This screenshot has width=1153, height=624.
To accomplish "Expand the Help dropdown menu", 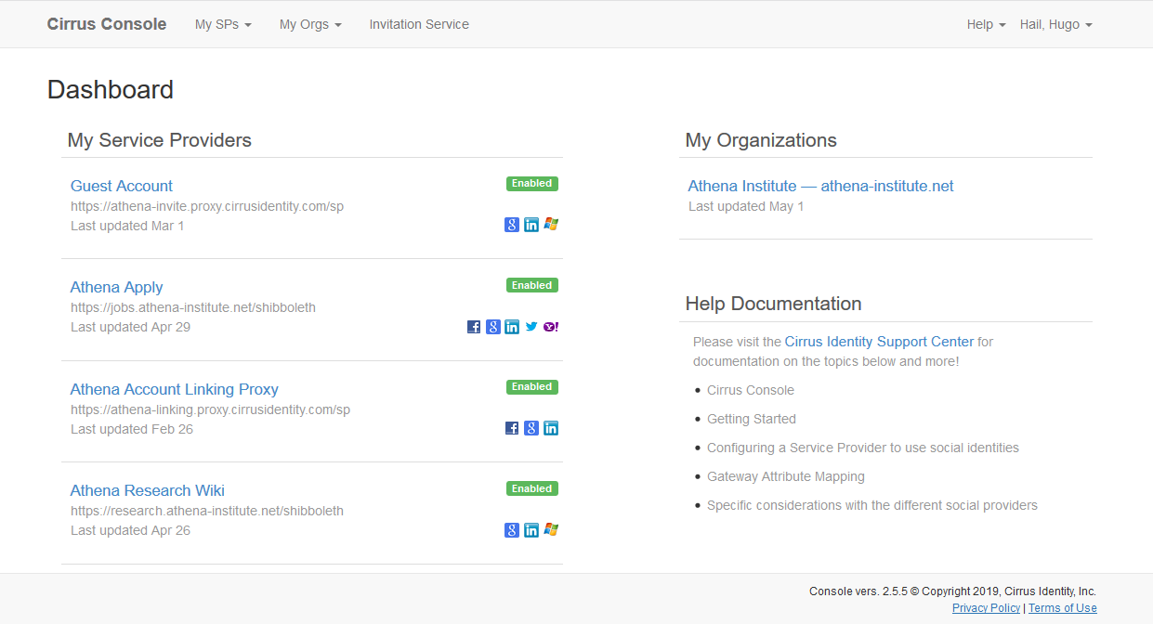I will tap(986, 24).
